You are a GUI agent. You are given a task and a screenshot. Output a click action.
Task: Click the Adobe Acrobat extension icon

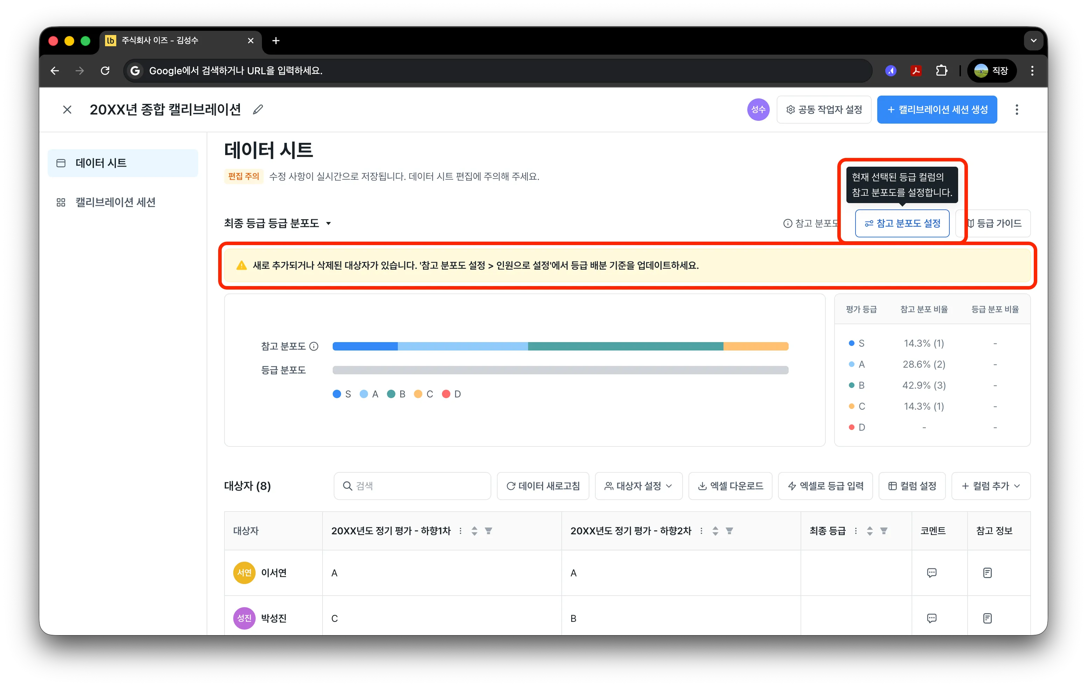tap(916, 70)
